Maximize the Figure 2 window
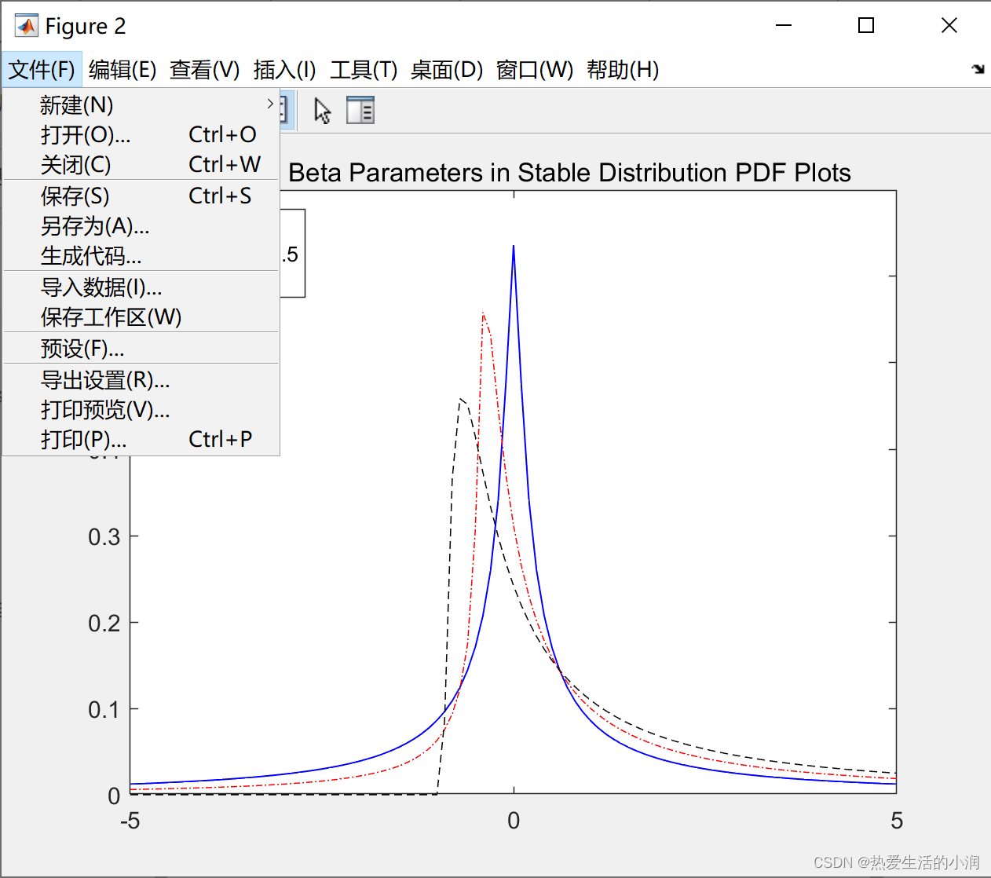 (866, 26)
